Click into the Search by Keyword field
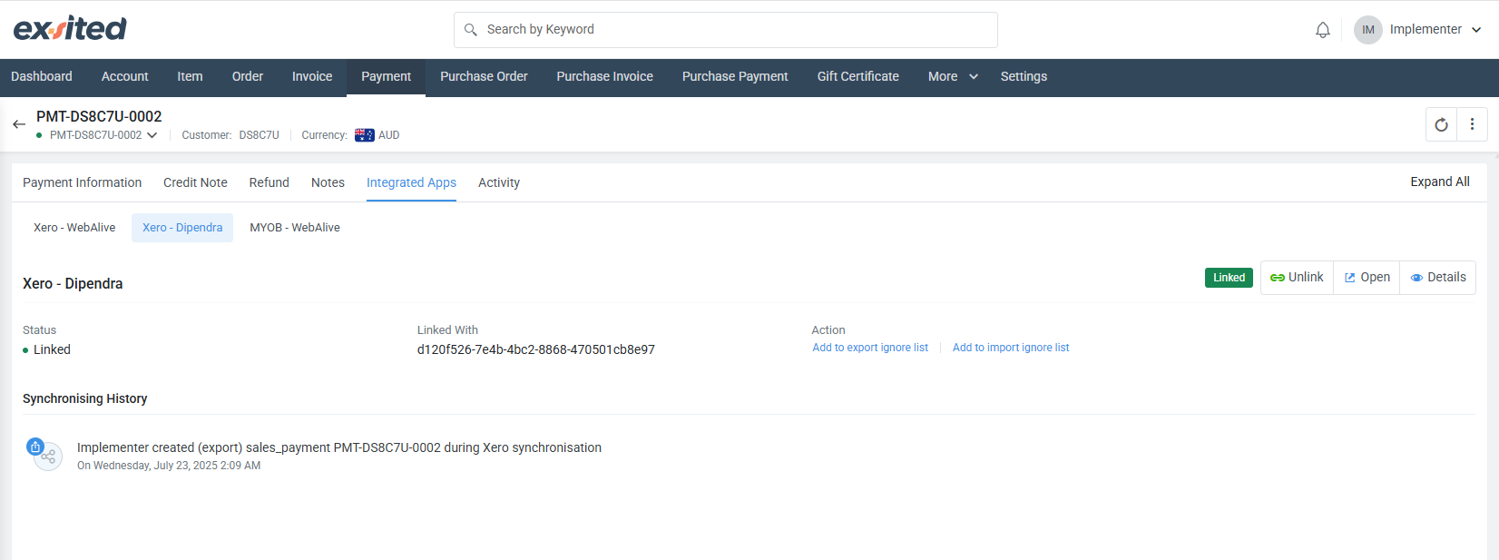Screen dimensions: 1499x560 [726, 30]
